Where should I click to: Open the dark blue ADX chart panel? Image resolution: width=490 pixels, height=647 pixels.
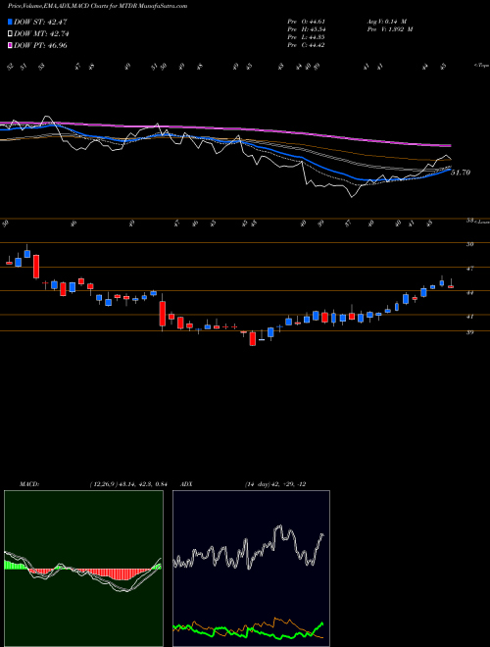(x=251, y=569)
